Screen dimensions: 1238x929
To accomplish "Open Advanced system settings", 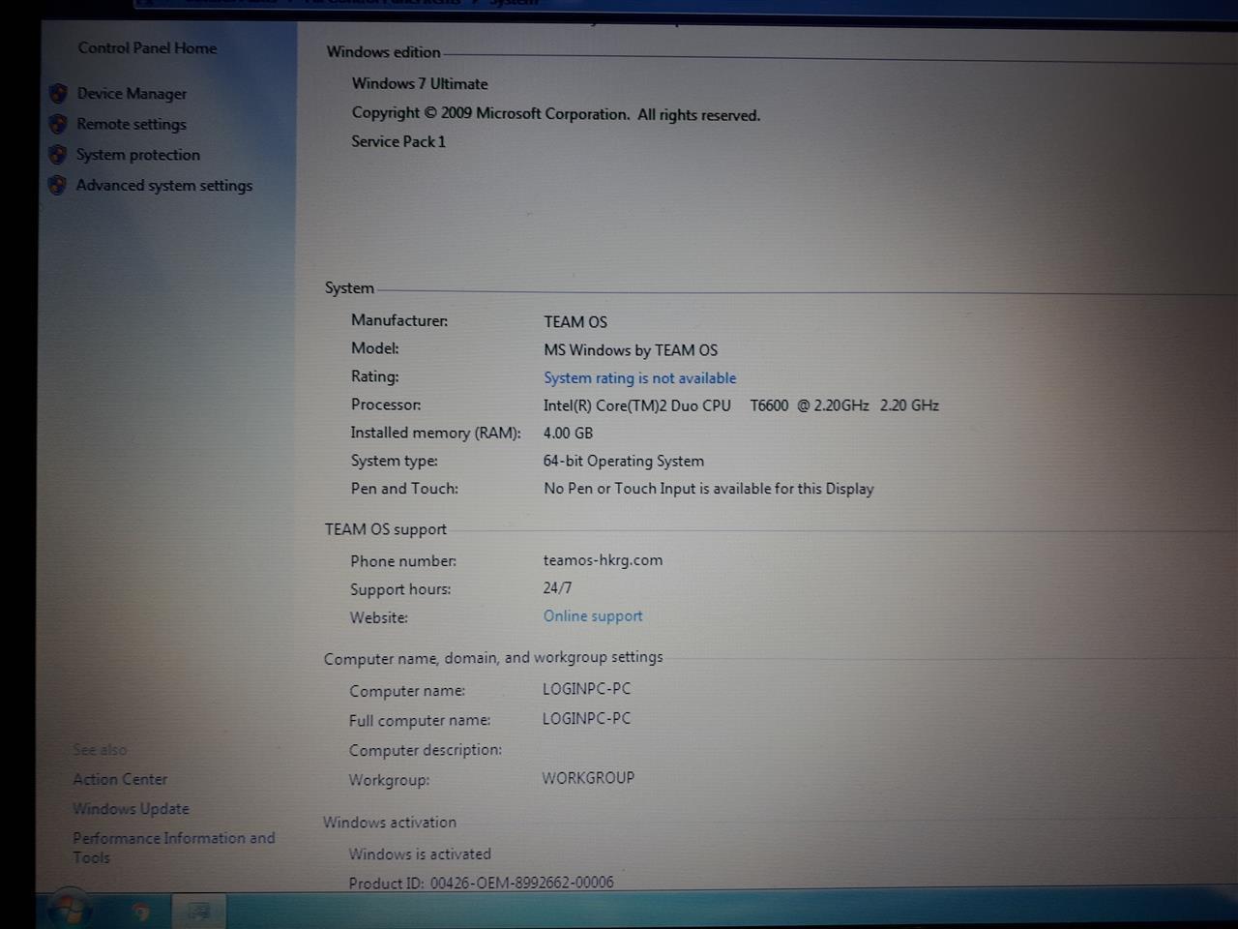I will point(164,186).
